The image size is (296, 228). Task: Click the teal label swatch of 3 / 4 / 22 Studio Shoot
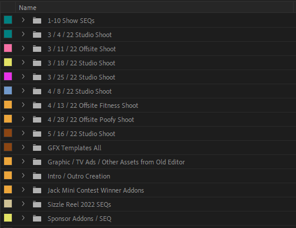[8, 34]
